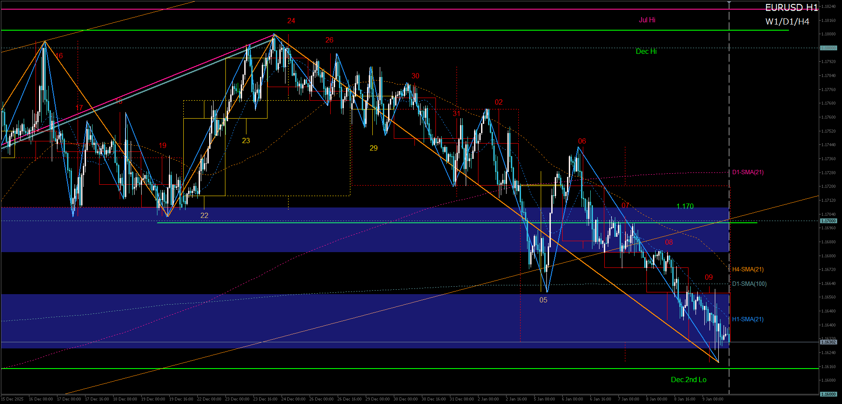Select the Dec Hi text label

pos(646,52)
